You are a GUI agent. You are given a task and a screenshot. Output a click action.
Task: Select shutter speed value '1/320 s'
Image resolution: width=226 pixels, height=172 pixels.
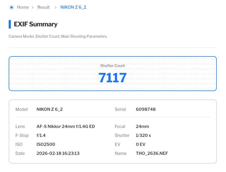coord(143,135)
